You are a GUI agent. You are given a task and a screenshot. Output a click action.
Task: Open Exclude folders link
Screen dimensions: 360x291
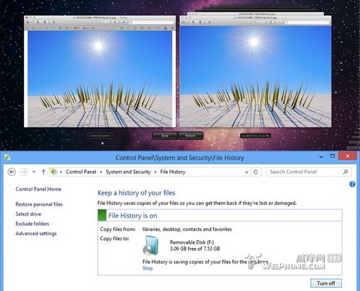pos(32,223)
